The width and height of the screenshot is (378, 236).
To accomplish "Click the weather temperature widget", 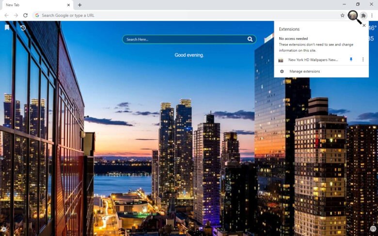I will coord(373,28).
